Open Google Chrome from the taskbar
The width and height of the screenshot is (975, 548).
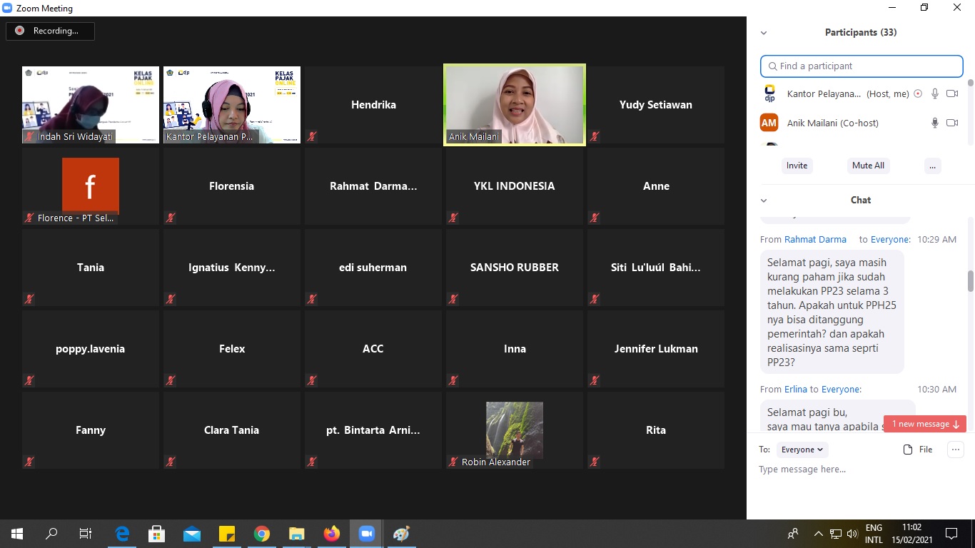262,534
